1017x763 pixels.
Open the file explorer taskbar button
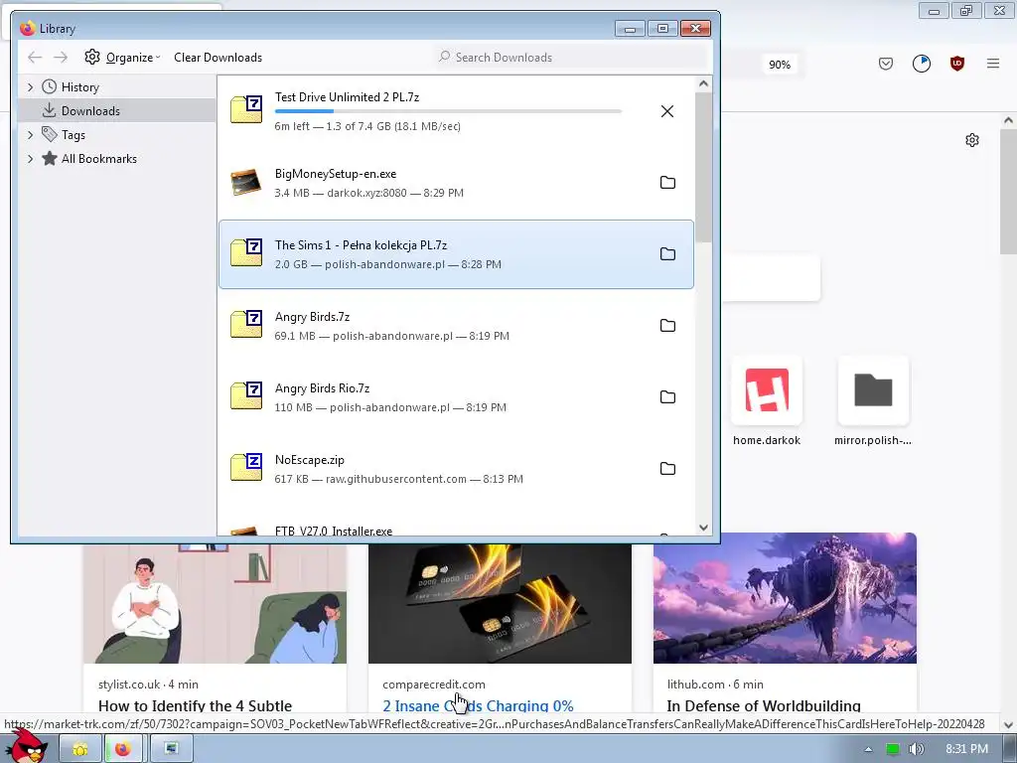pyautogui.click(x=80, y=749)
